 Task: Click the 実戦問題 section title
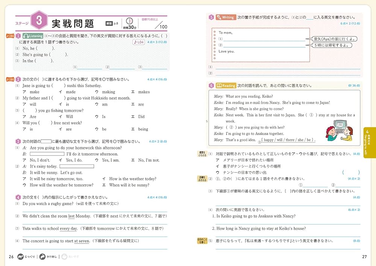(x=73, y=23)
